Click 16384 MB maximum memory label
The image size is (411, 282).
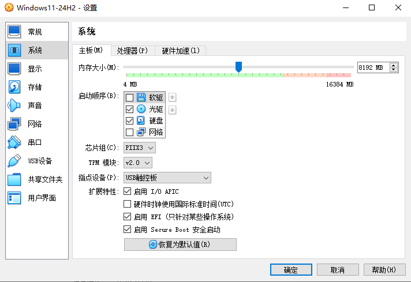point(339,84)
